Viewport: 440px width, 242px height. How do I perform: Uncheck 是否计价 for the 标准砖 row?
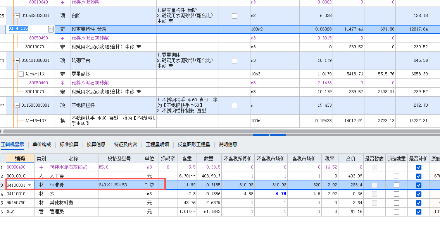418,185
